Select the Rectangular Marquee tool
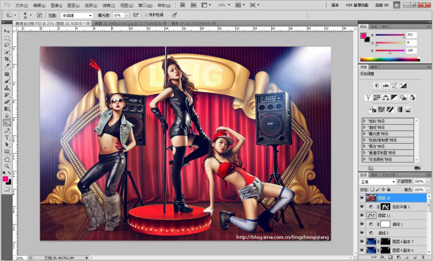The height and width of the screenshot is (261, 433). [7, 38]
